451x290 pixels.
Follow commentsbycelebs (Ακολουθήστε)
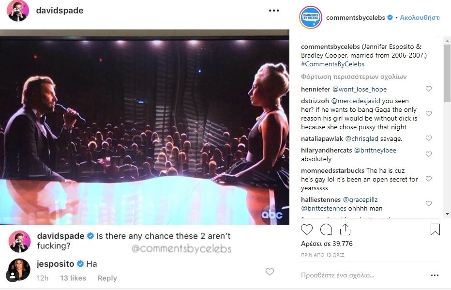tap(420, 17)
